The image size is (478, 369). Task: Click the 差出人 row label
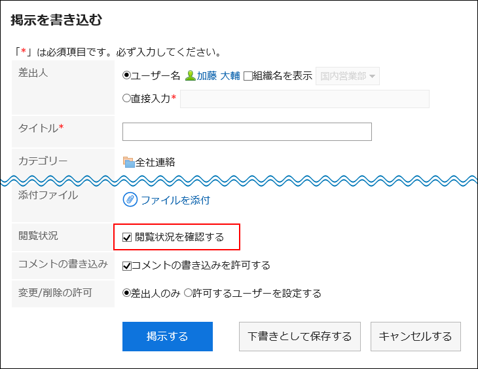pyautogui.click(x=33, y=73)
